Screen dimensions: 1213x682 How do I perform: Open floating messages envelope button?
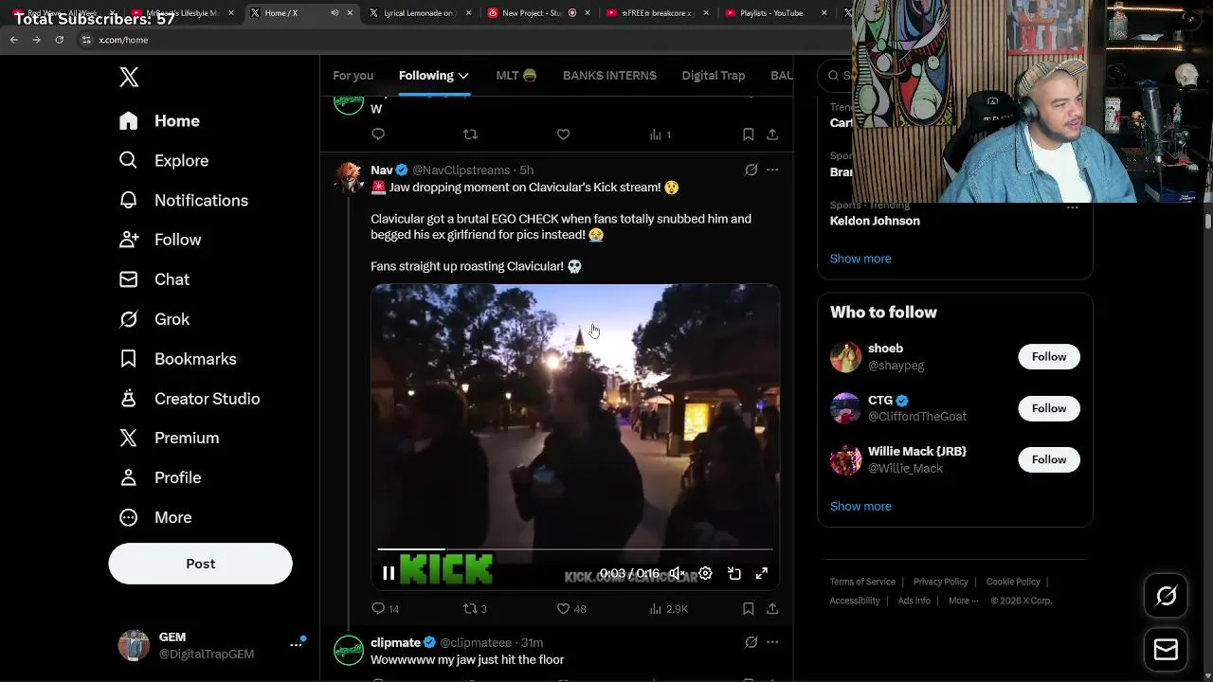[1166, 650]
